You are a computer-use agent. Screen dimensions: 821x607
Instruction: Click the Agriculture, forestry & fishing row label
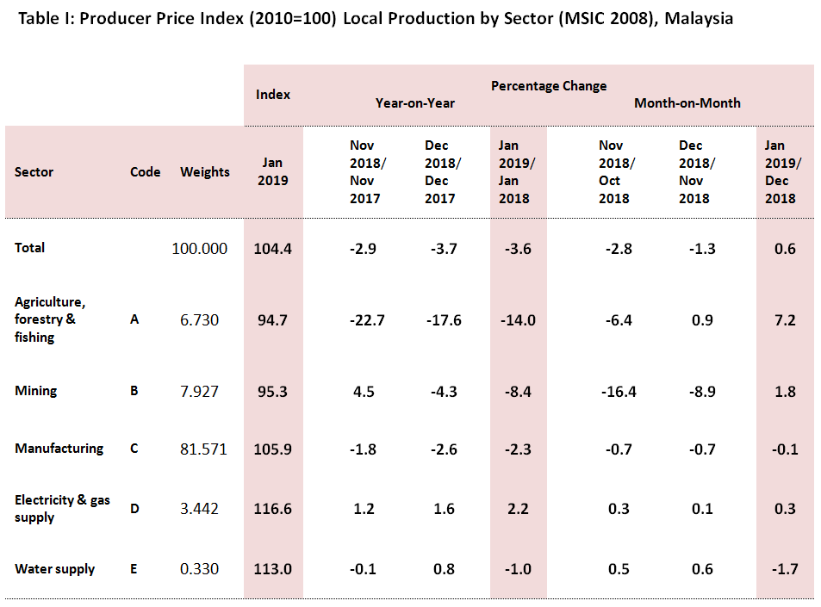50,319
